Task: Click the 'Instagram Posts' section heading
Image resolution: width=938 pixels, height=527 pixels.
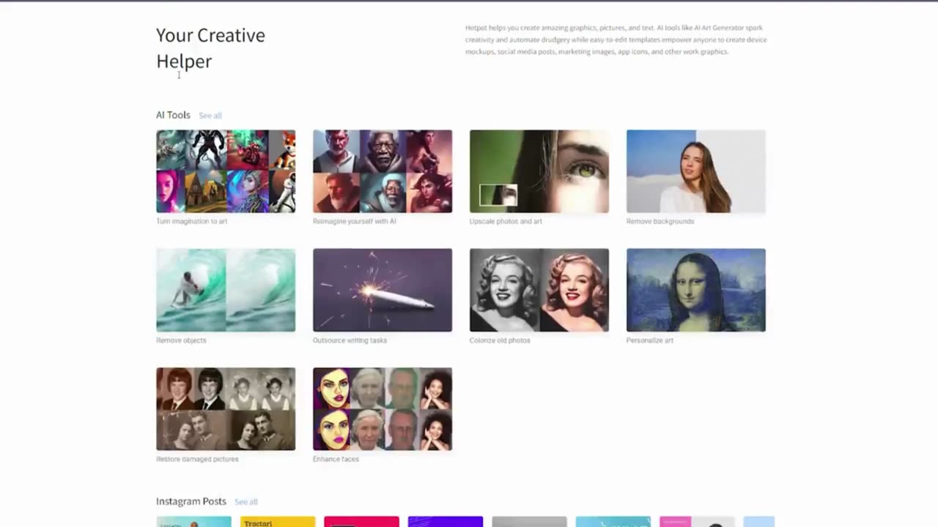Action: (x=191, y=501)
